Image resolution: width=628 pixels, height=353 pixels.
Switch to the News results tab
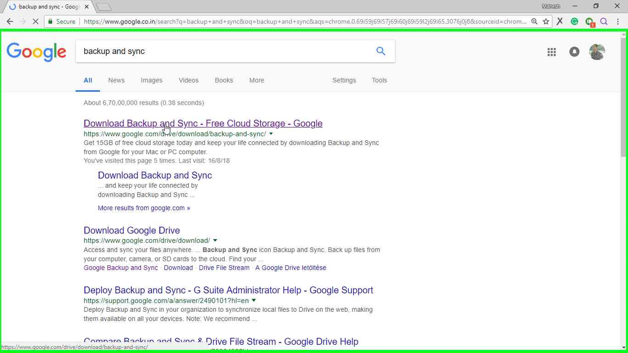pyautogui.click(x=116, y=80)
